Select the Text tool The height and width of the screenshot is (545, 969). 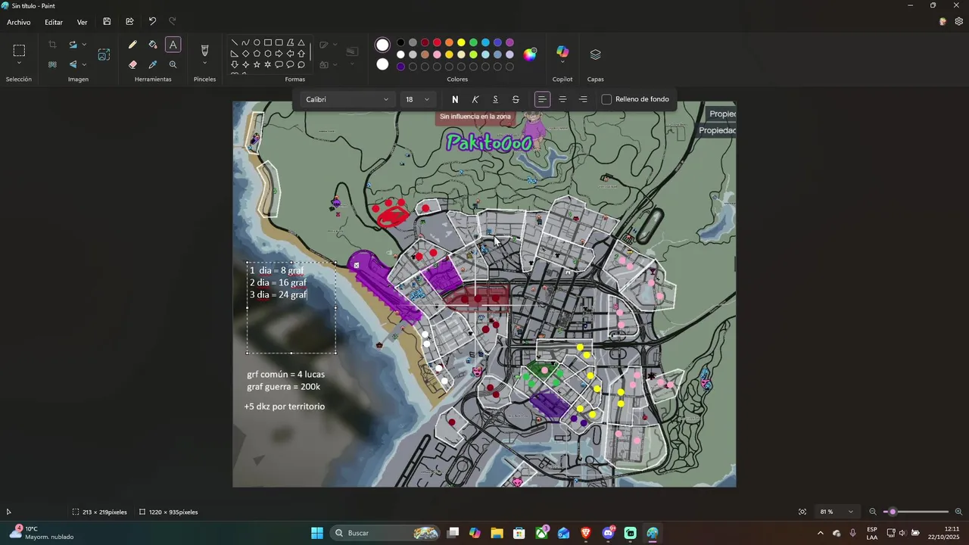(173, 45)
